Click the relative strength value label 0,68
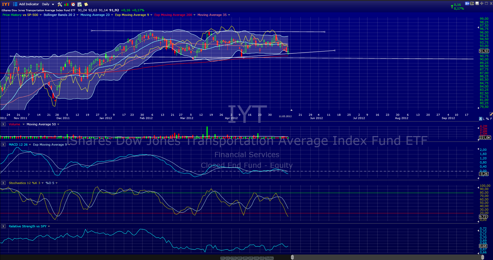Viewport: 493px width, 260px height. [x=483, y=246]
